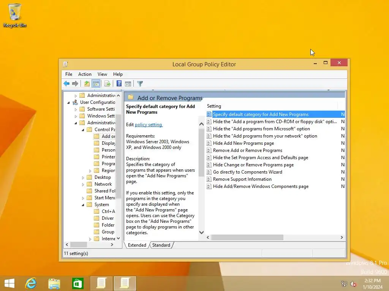Toggle Show/Hide Console Tree toolbar icon

[x=96, y=84]
